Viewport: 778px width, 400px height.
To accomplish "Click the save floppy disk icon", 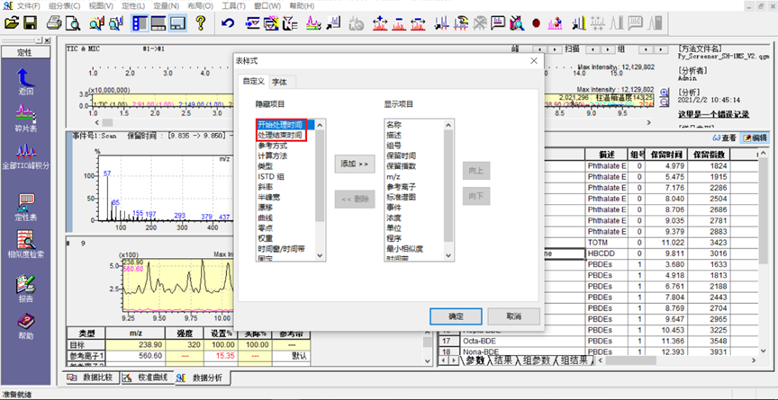I will pyautogui.click(x=32, y=22).
